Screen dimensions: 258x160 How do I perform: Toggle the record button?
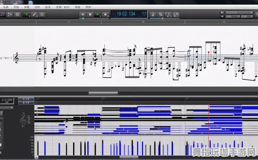coord(106,14)
